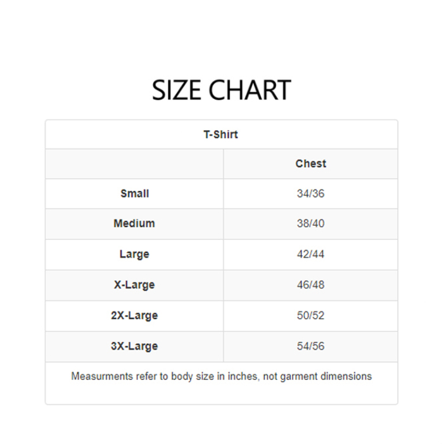Select the Large size row label
444x444 pixels.
(134, 254)
